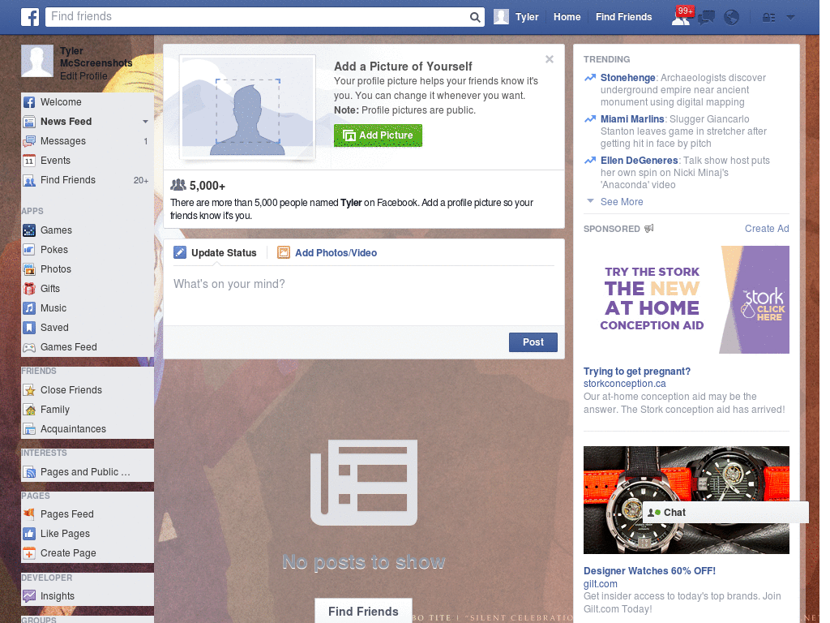Click the What's on your mind box
The image size is (830, 623).
tap(364, 294)
